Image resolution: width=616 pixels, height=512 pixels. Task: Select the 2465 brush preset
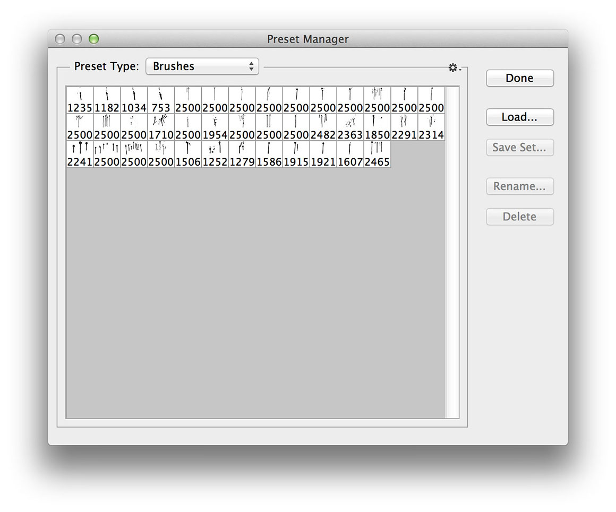point(378,155)
